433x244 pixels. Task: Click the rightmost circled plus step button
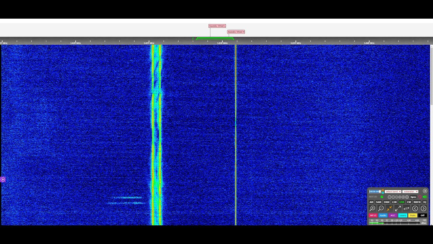click(407, 197)
